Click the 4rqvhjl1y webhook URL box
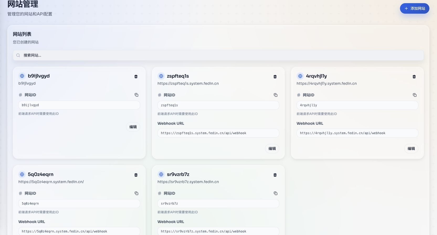This screenshot has height=235, width=437. (357, 133)
